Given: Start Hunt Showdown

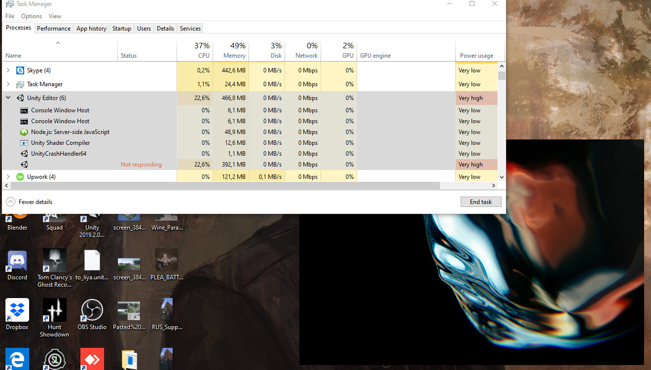Looking at the screenshot, I should pos(54,310).
